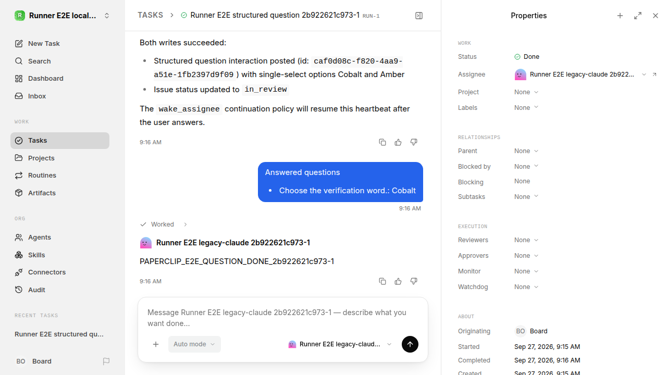Add attachment with plus icon in composer
Viewport: 667px width, 375px height.
pyautogui.click(x=156, y=344)
